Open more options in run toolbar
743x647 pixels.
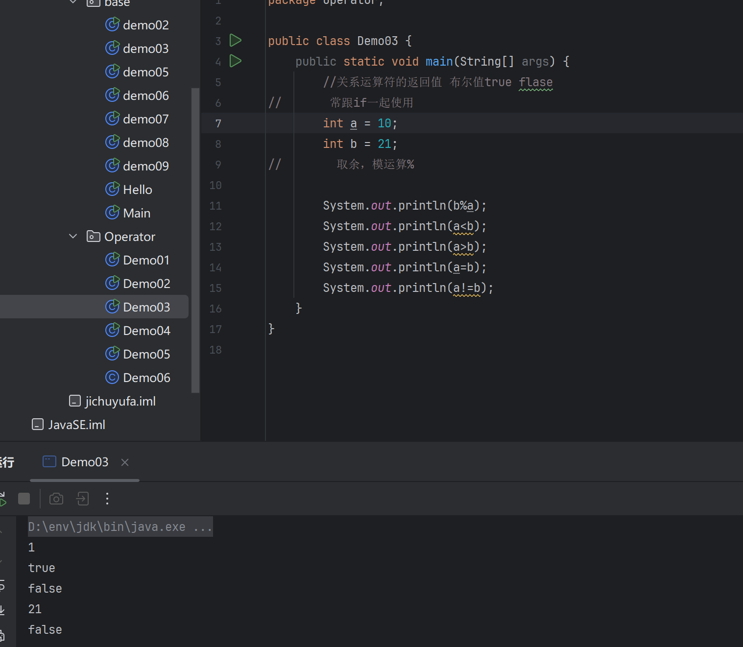pyautogui.click(x=107, y=499)
